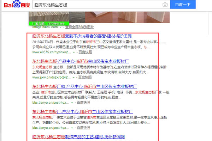Screen dimensions: 212x141
Task: Focus the search input containing 临沂东北杨生态板
Action: pos(98,5)
